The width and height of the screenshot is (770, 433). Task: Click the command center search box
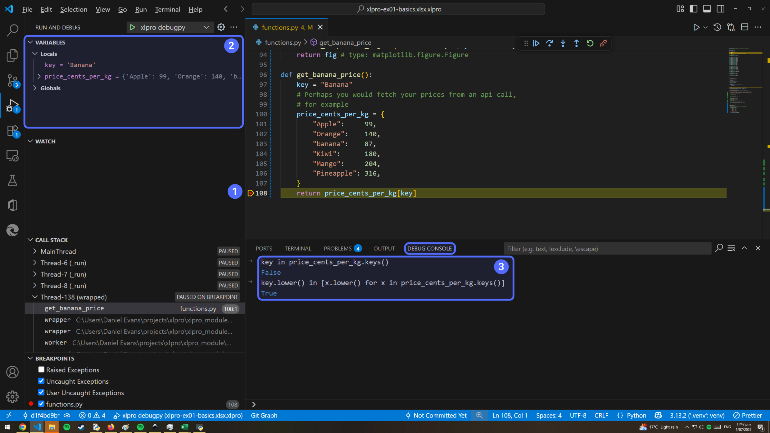[398, 9]
